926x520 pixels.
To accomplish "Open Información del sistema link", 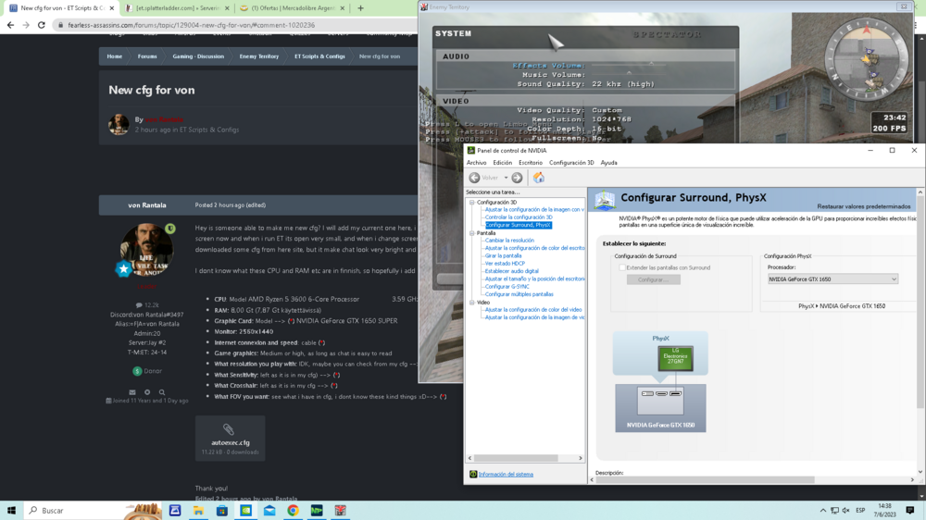I will pyautogui.click(x=506, y=475).
